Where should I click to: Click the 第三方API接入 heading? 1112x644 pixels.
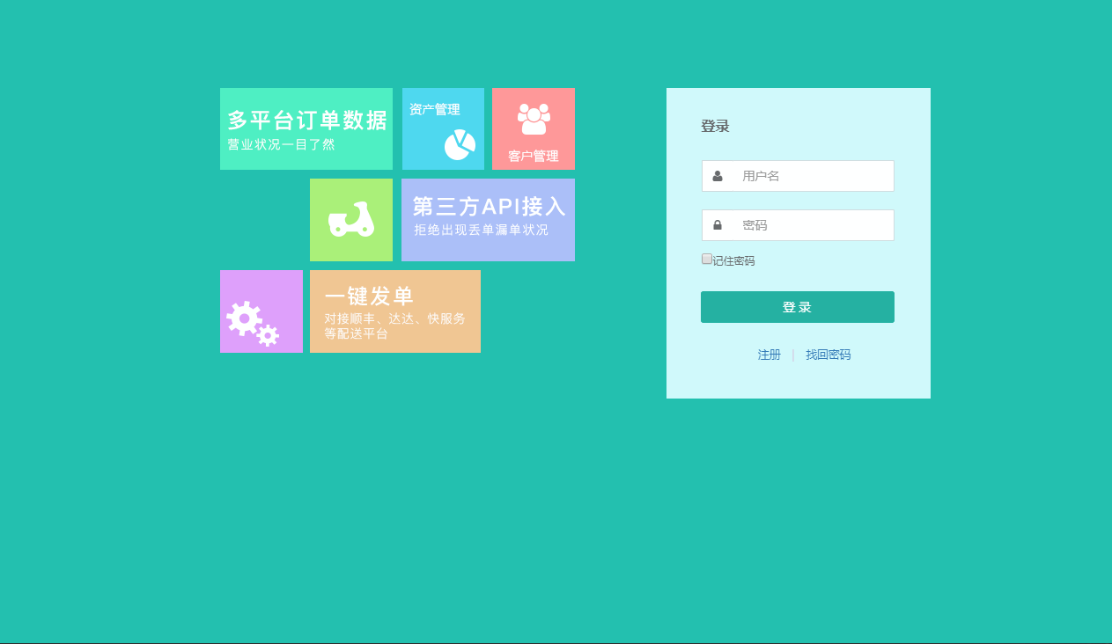490,207
